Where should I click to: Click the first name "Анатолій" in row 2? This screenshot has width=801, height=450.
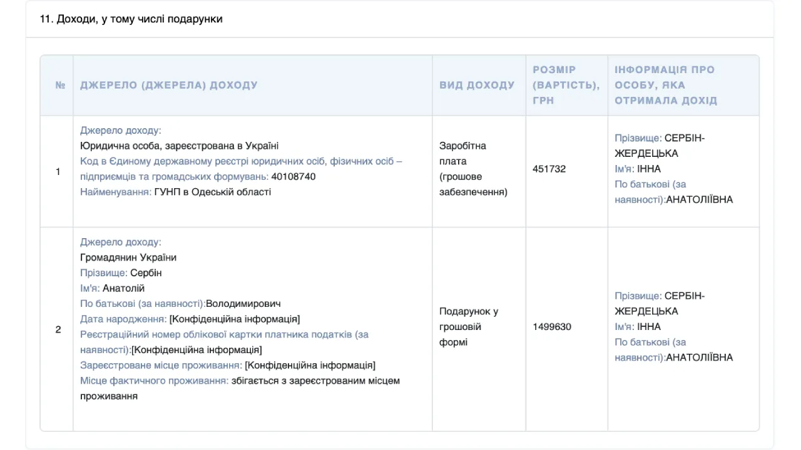tap(123, 288)
